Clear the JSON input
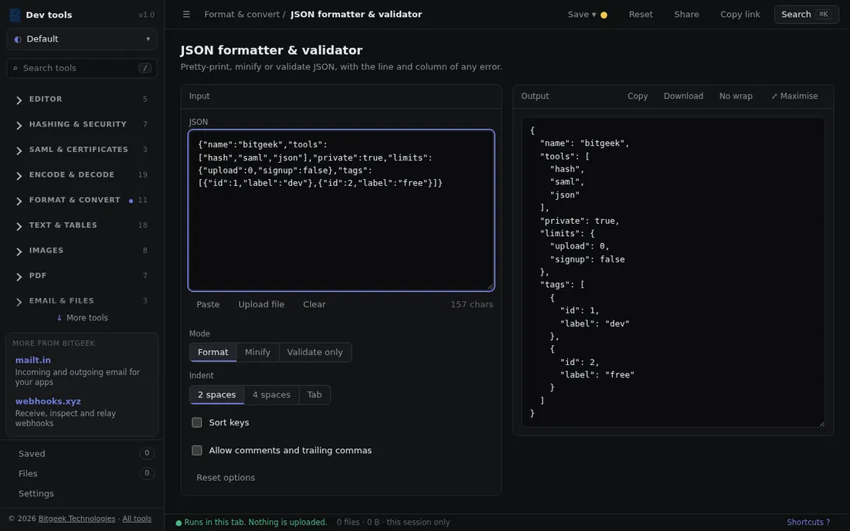 click(x=314, y=304)
